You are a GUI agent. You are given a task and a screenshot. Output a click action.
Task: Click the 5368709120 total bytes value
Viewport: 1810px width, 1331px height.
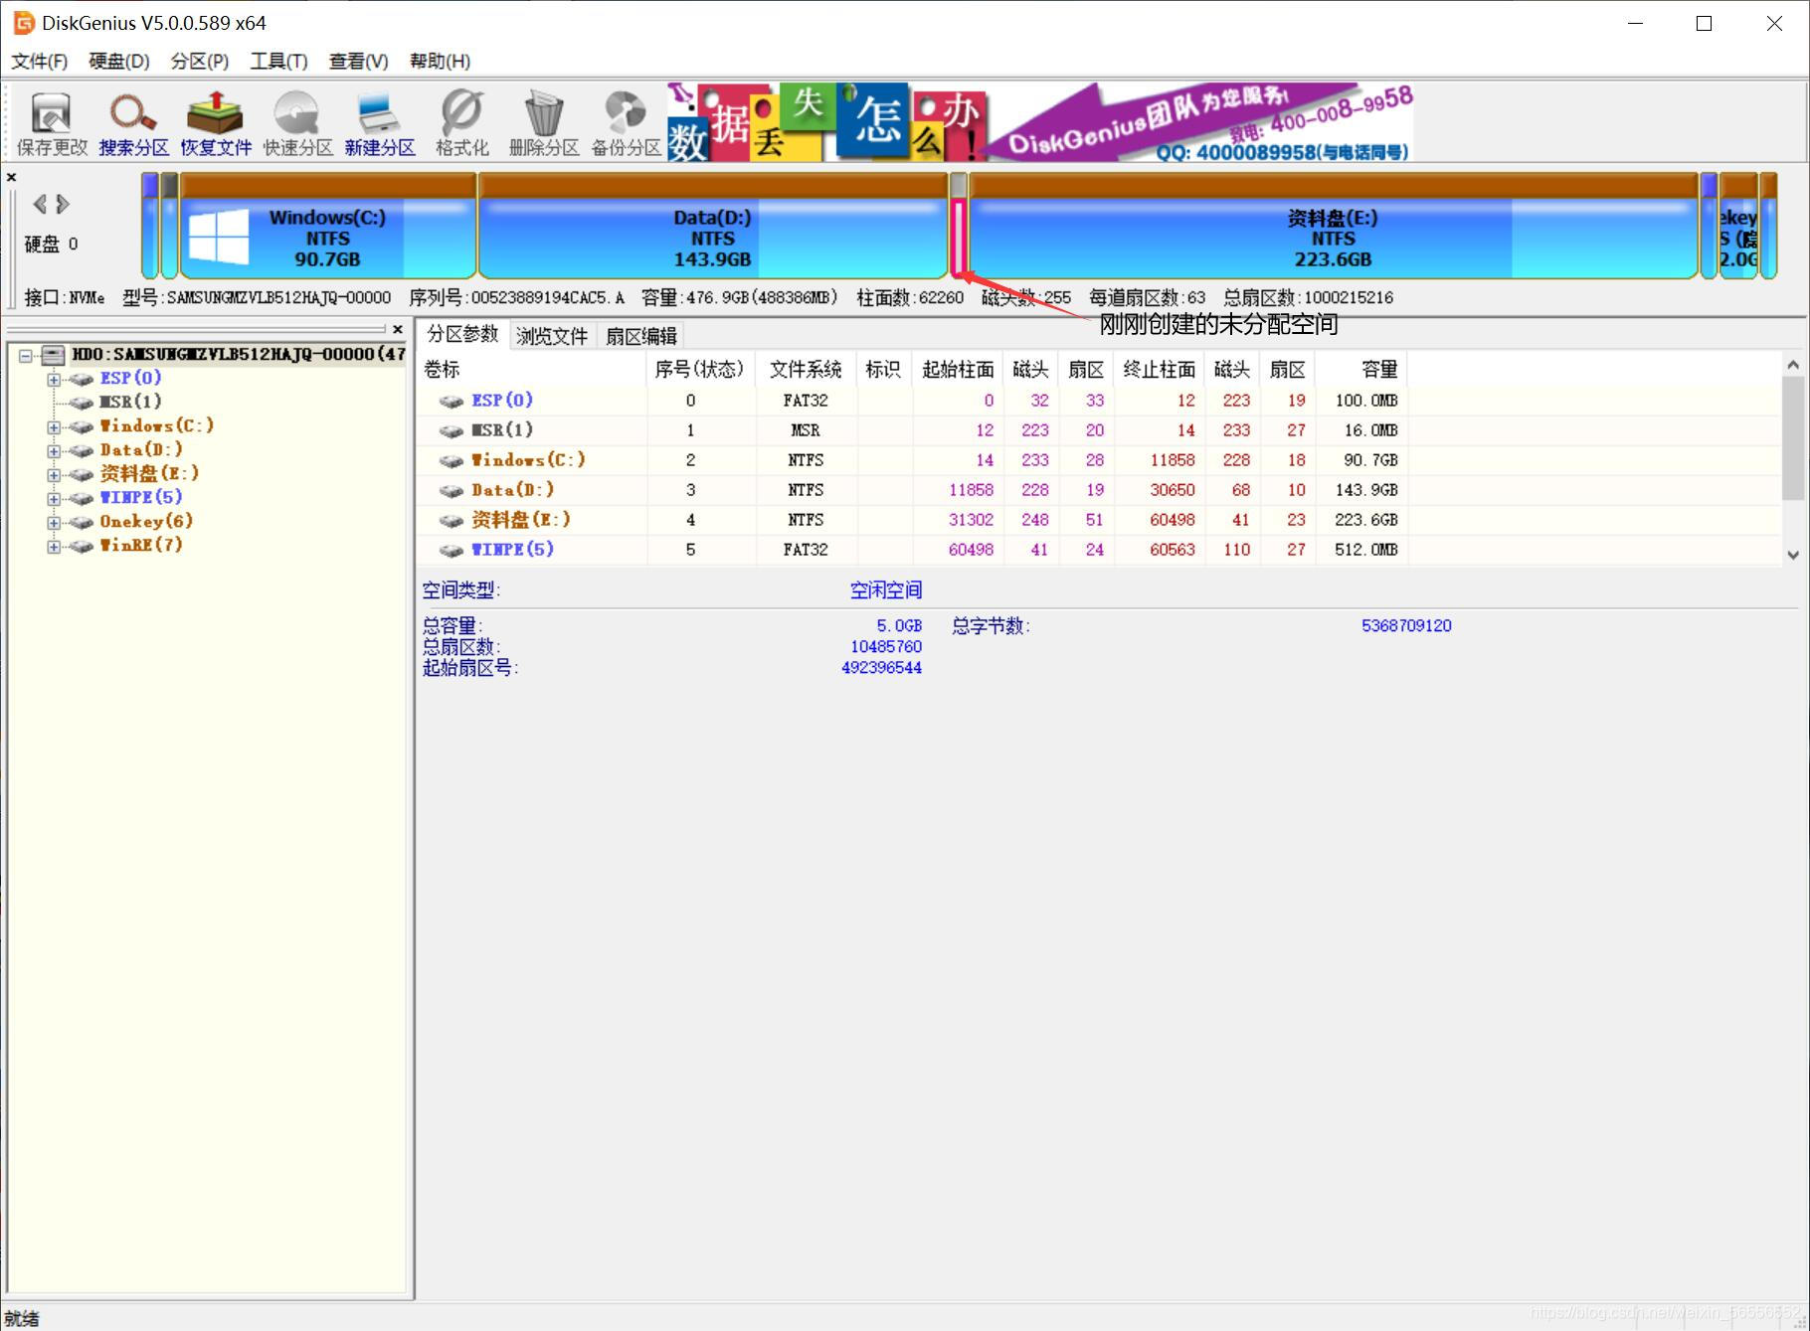click(x=1406, y=625)
